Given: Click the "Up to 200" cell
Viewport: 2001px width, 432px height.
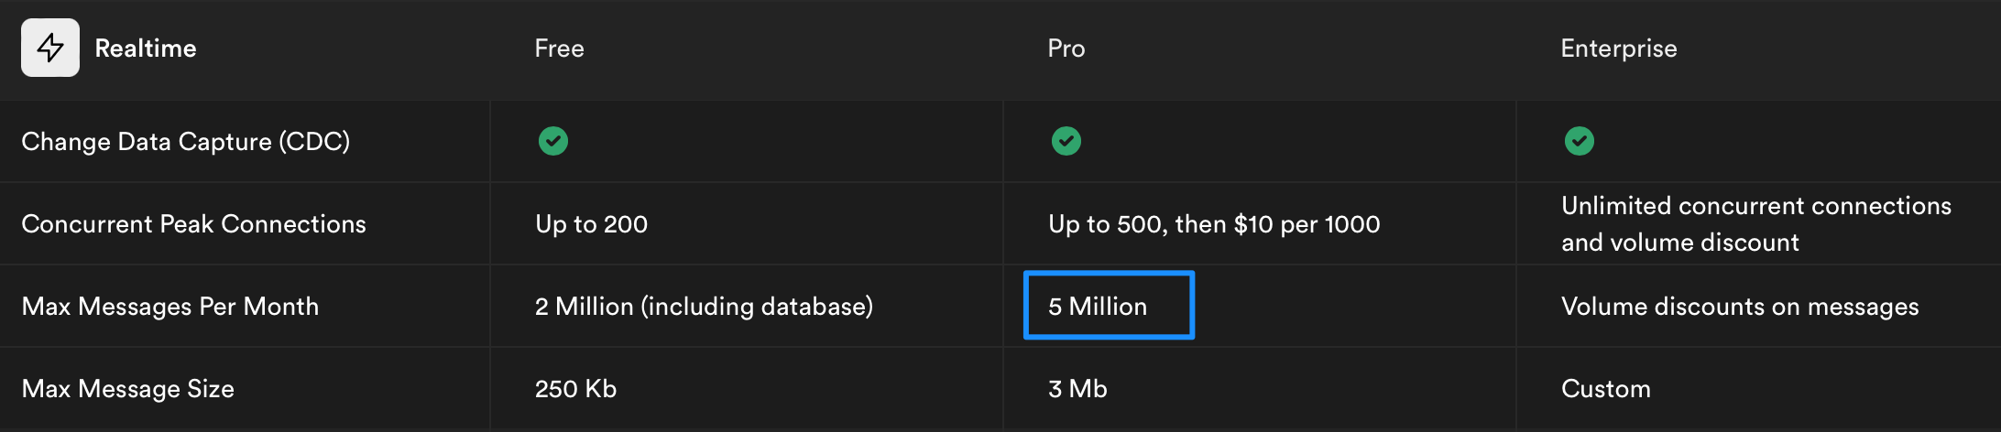Looking at the screenshot, I should click(x=591, y=224).
